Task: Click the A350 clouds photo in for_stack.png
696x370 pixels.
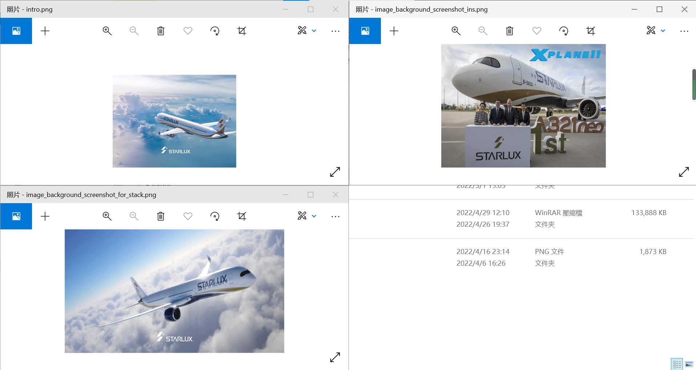Action: (x=174, y=291)
